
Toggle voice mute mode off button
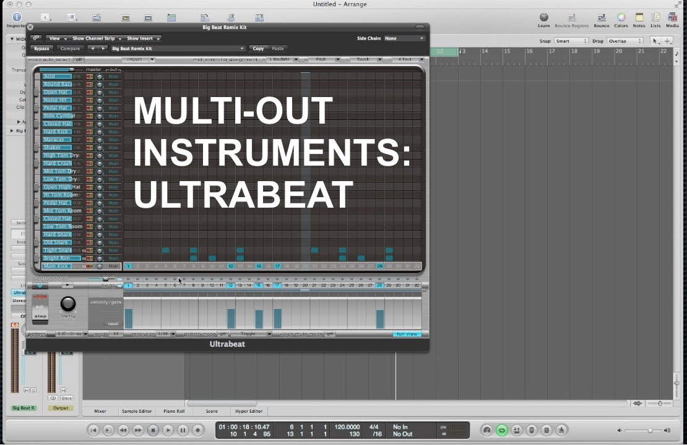click(x=330, y=334)
